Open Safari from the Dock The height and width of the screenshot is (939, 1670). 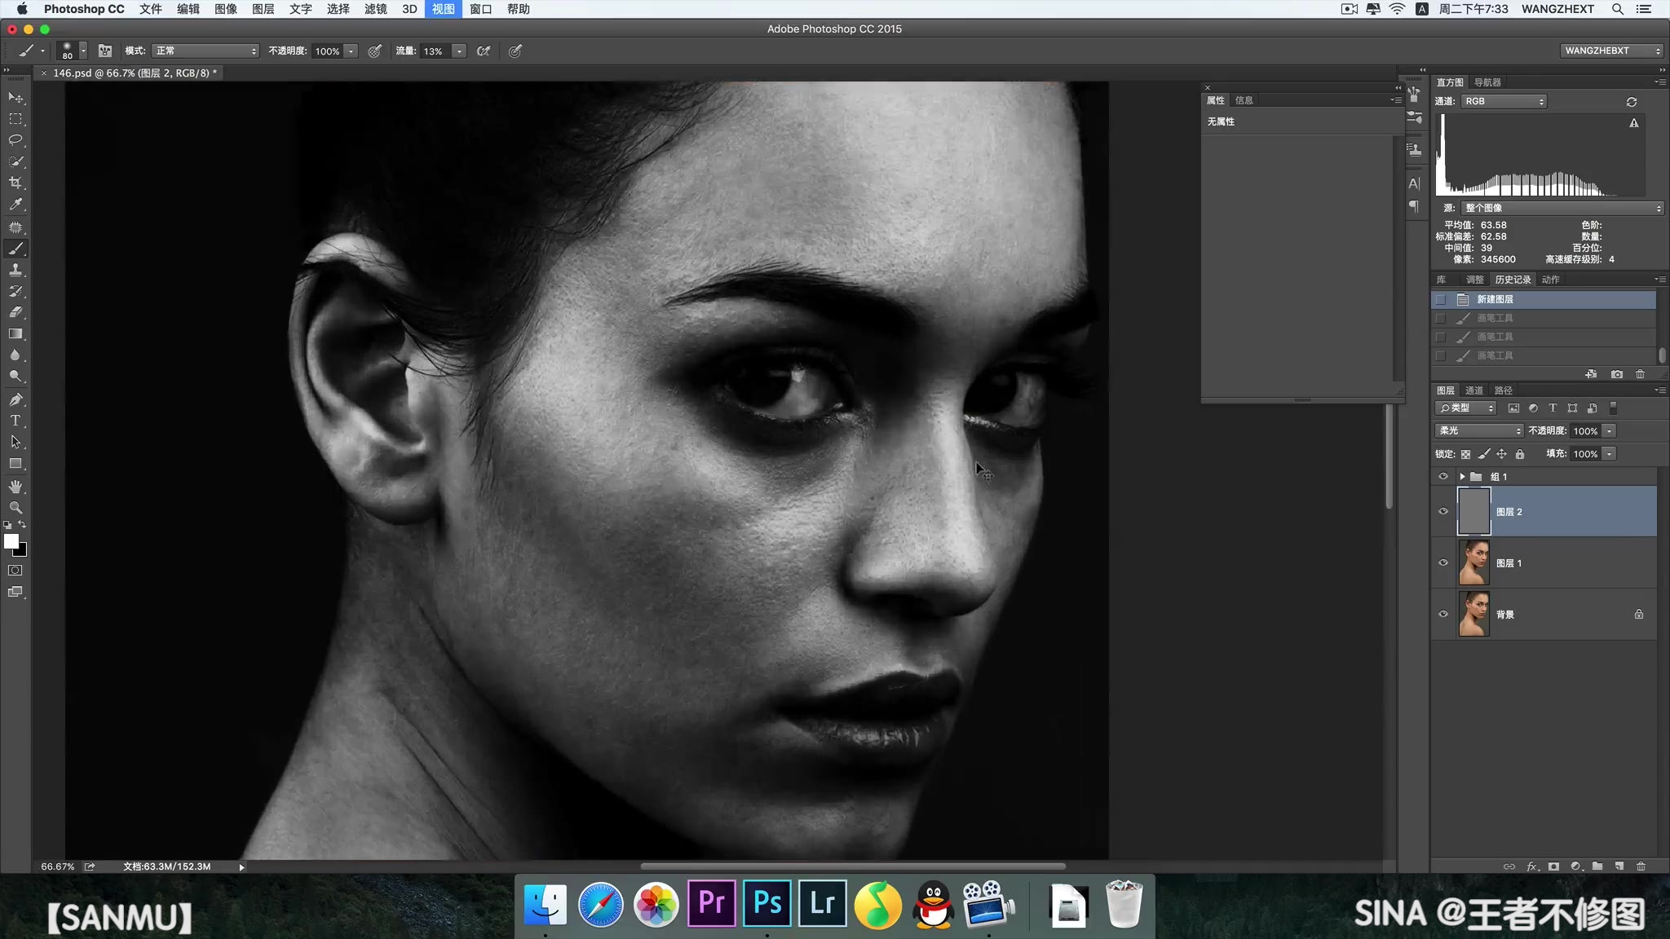600,904
